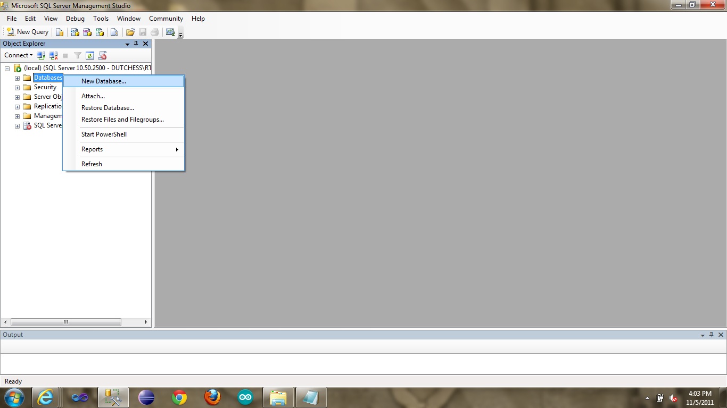Launch Activity Monitor from the toolbar
Viewport: 727px width, 408px height.
[x=171, y=32]
